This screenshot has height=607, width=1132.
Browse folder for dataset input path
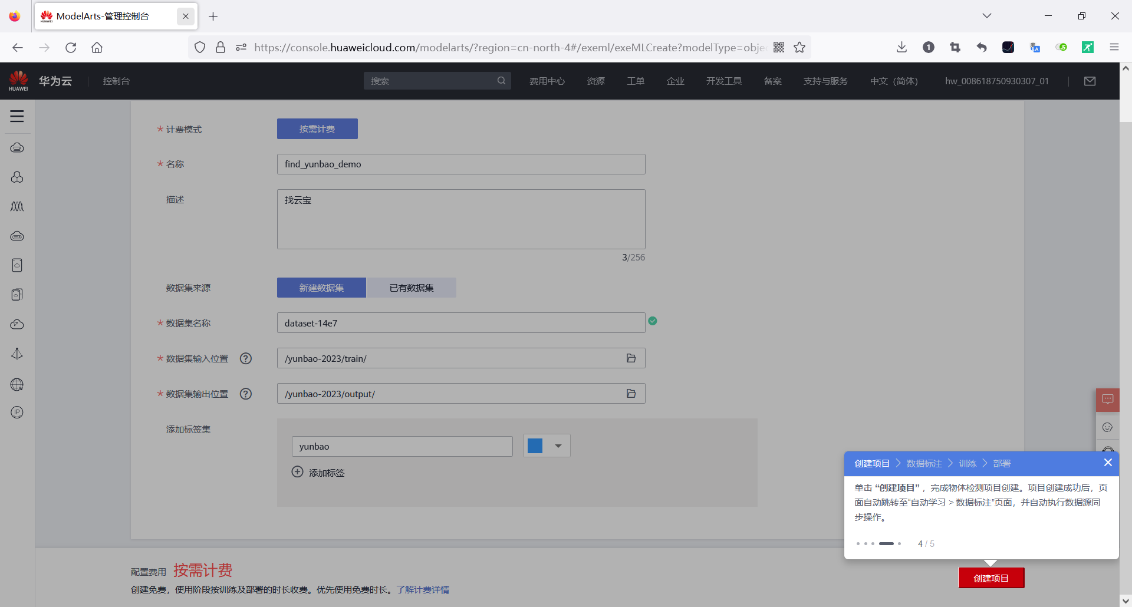(631, 358)
